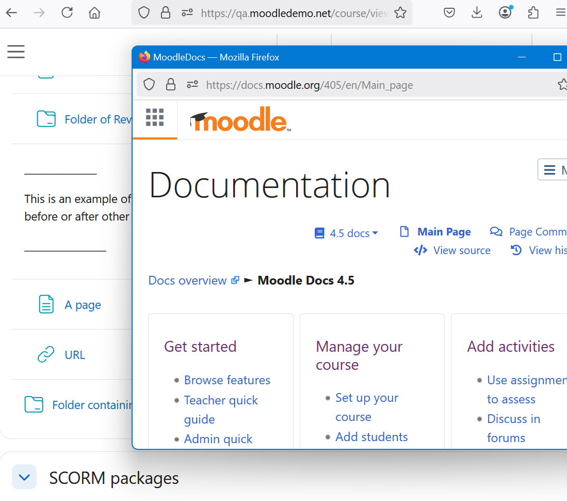The image size is (567, 501).
Task: Open the 4.5 docs version dropdown
Action: [346, 233]
